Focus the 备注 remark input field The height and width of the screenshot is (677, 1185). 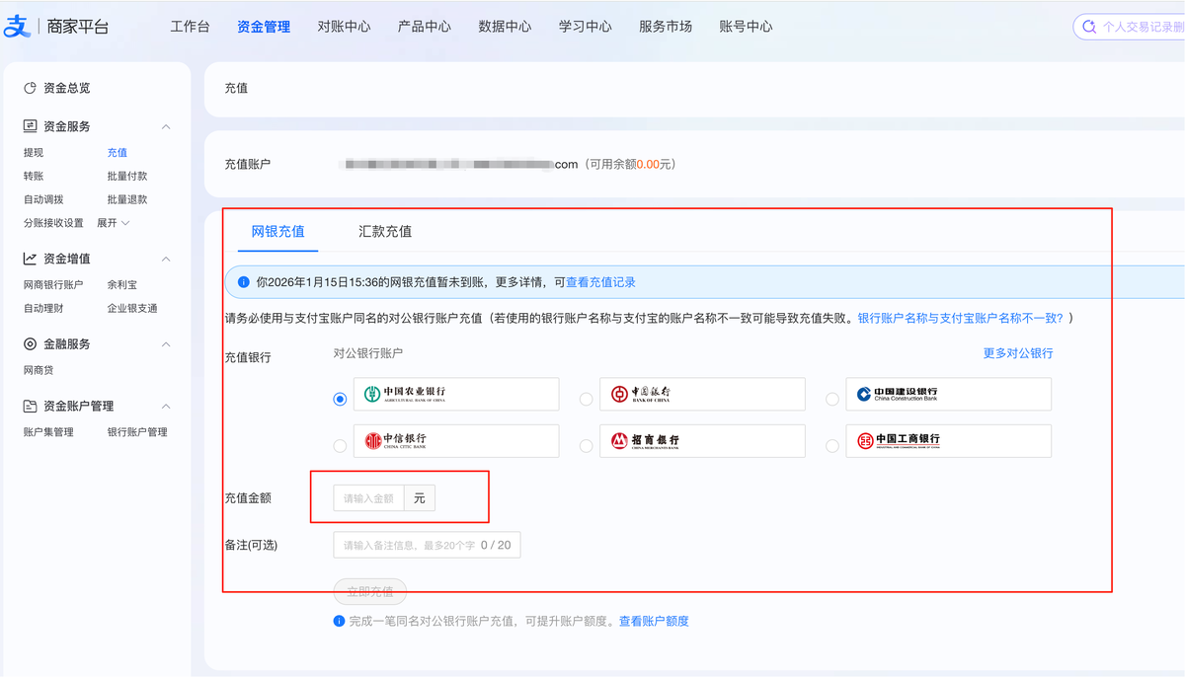[427, 545]
